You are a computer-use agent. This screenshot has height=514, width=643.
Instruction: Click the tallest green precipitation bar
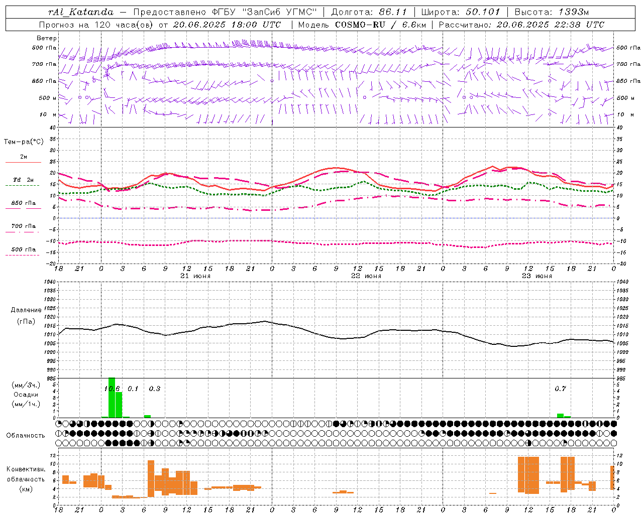[112, 398]
